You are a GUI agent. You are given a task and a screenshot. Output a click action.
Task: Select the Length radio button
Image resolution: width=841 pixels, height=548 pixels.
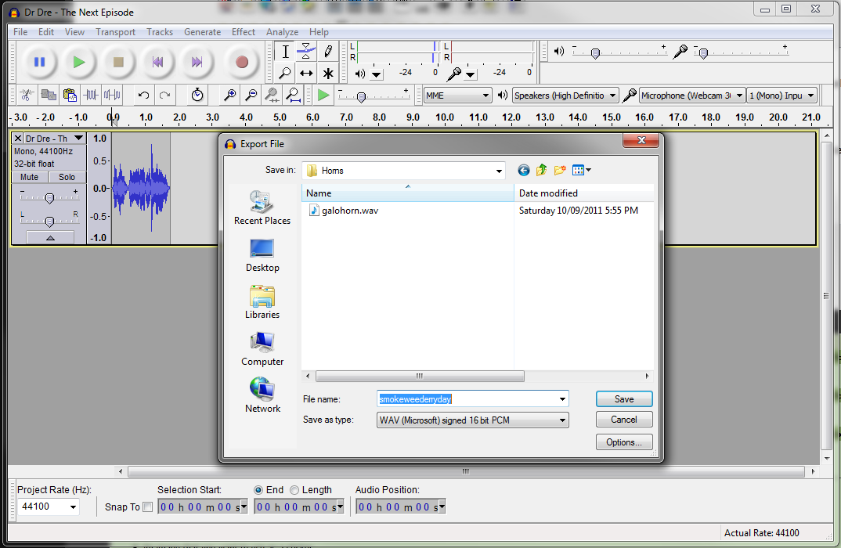pos(294,490)
